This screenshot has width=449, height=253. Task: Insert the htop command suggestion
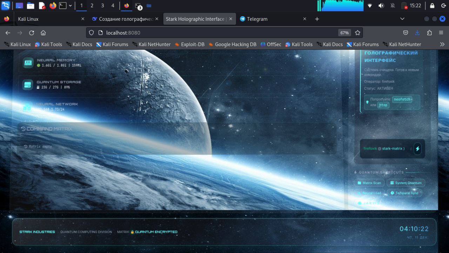(x=383, y=105)
